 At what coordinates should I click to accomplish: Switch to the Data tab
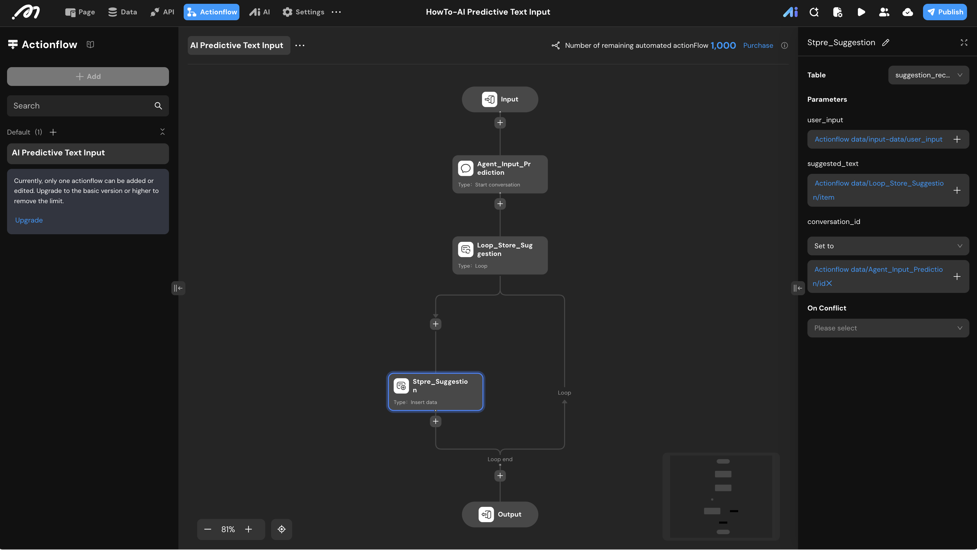[x=123, y=12]
